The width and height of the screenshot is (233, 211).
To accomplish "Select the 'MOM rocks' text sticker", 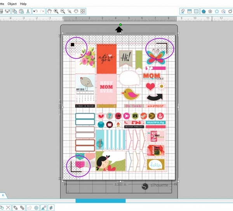I will (153, 76).
